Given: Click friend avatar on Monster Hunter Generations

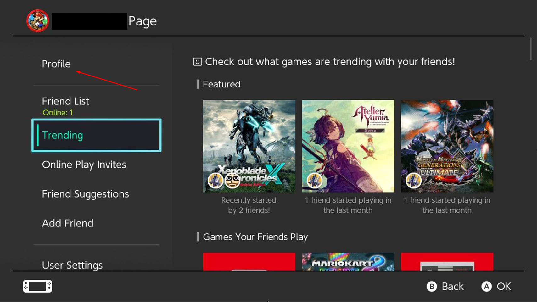Looking at the screenshot, I should pos(413,181).
